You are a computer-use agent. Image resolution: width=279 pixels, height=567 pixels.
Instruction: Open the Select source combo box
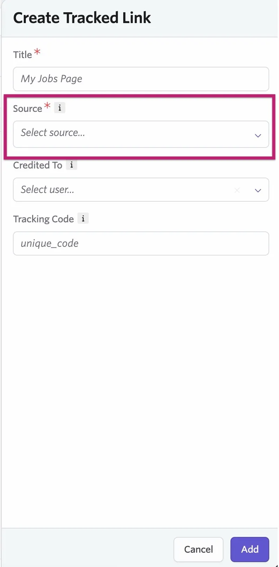coord(141,134)
